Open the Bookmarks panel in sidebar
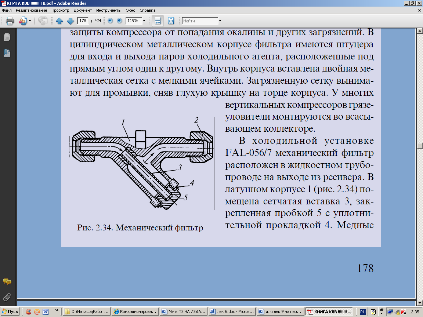423x317 pixels. click(7, 53)
